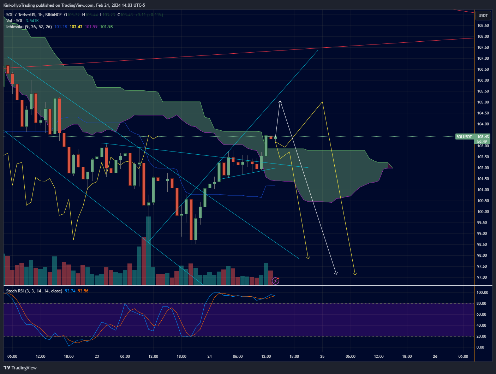Click the volume value 3.541K
The width and height of the screenshot is (496, 374).
pyautogui.click(x=32, y=21)
